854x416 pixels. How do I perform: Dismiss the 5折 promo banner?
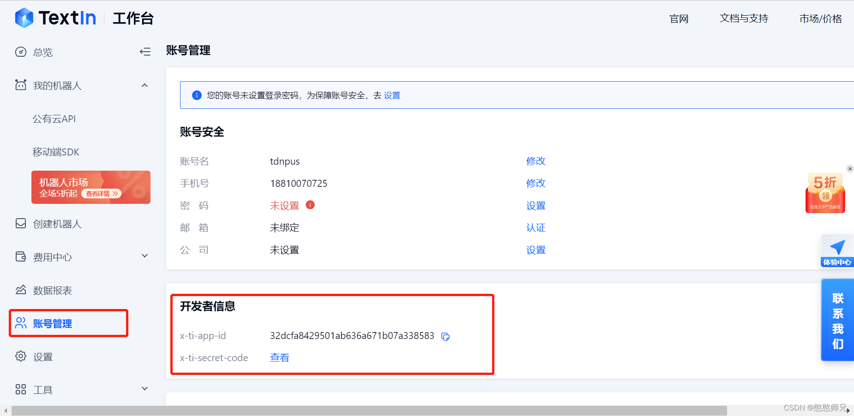(850, 169)
